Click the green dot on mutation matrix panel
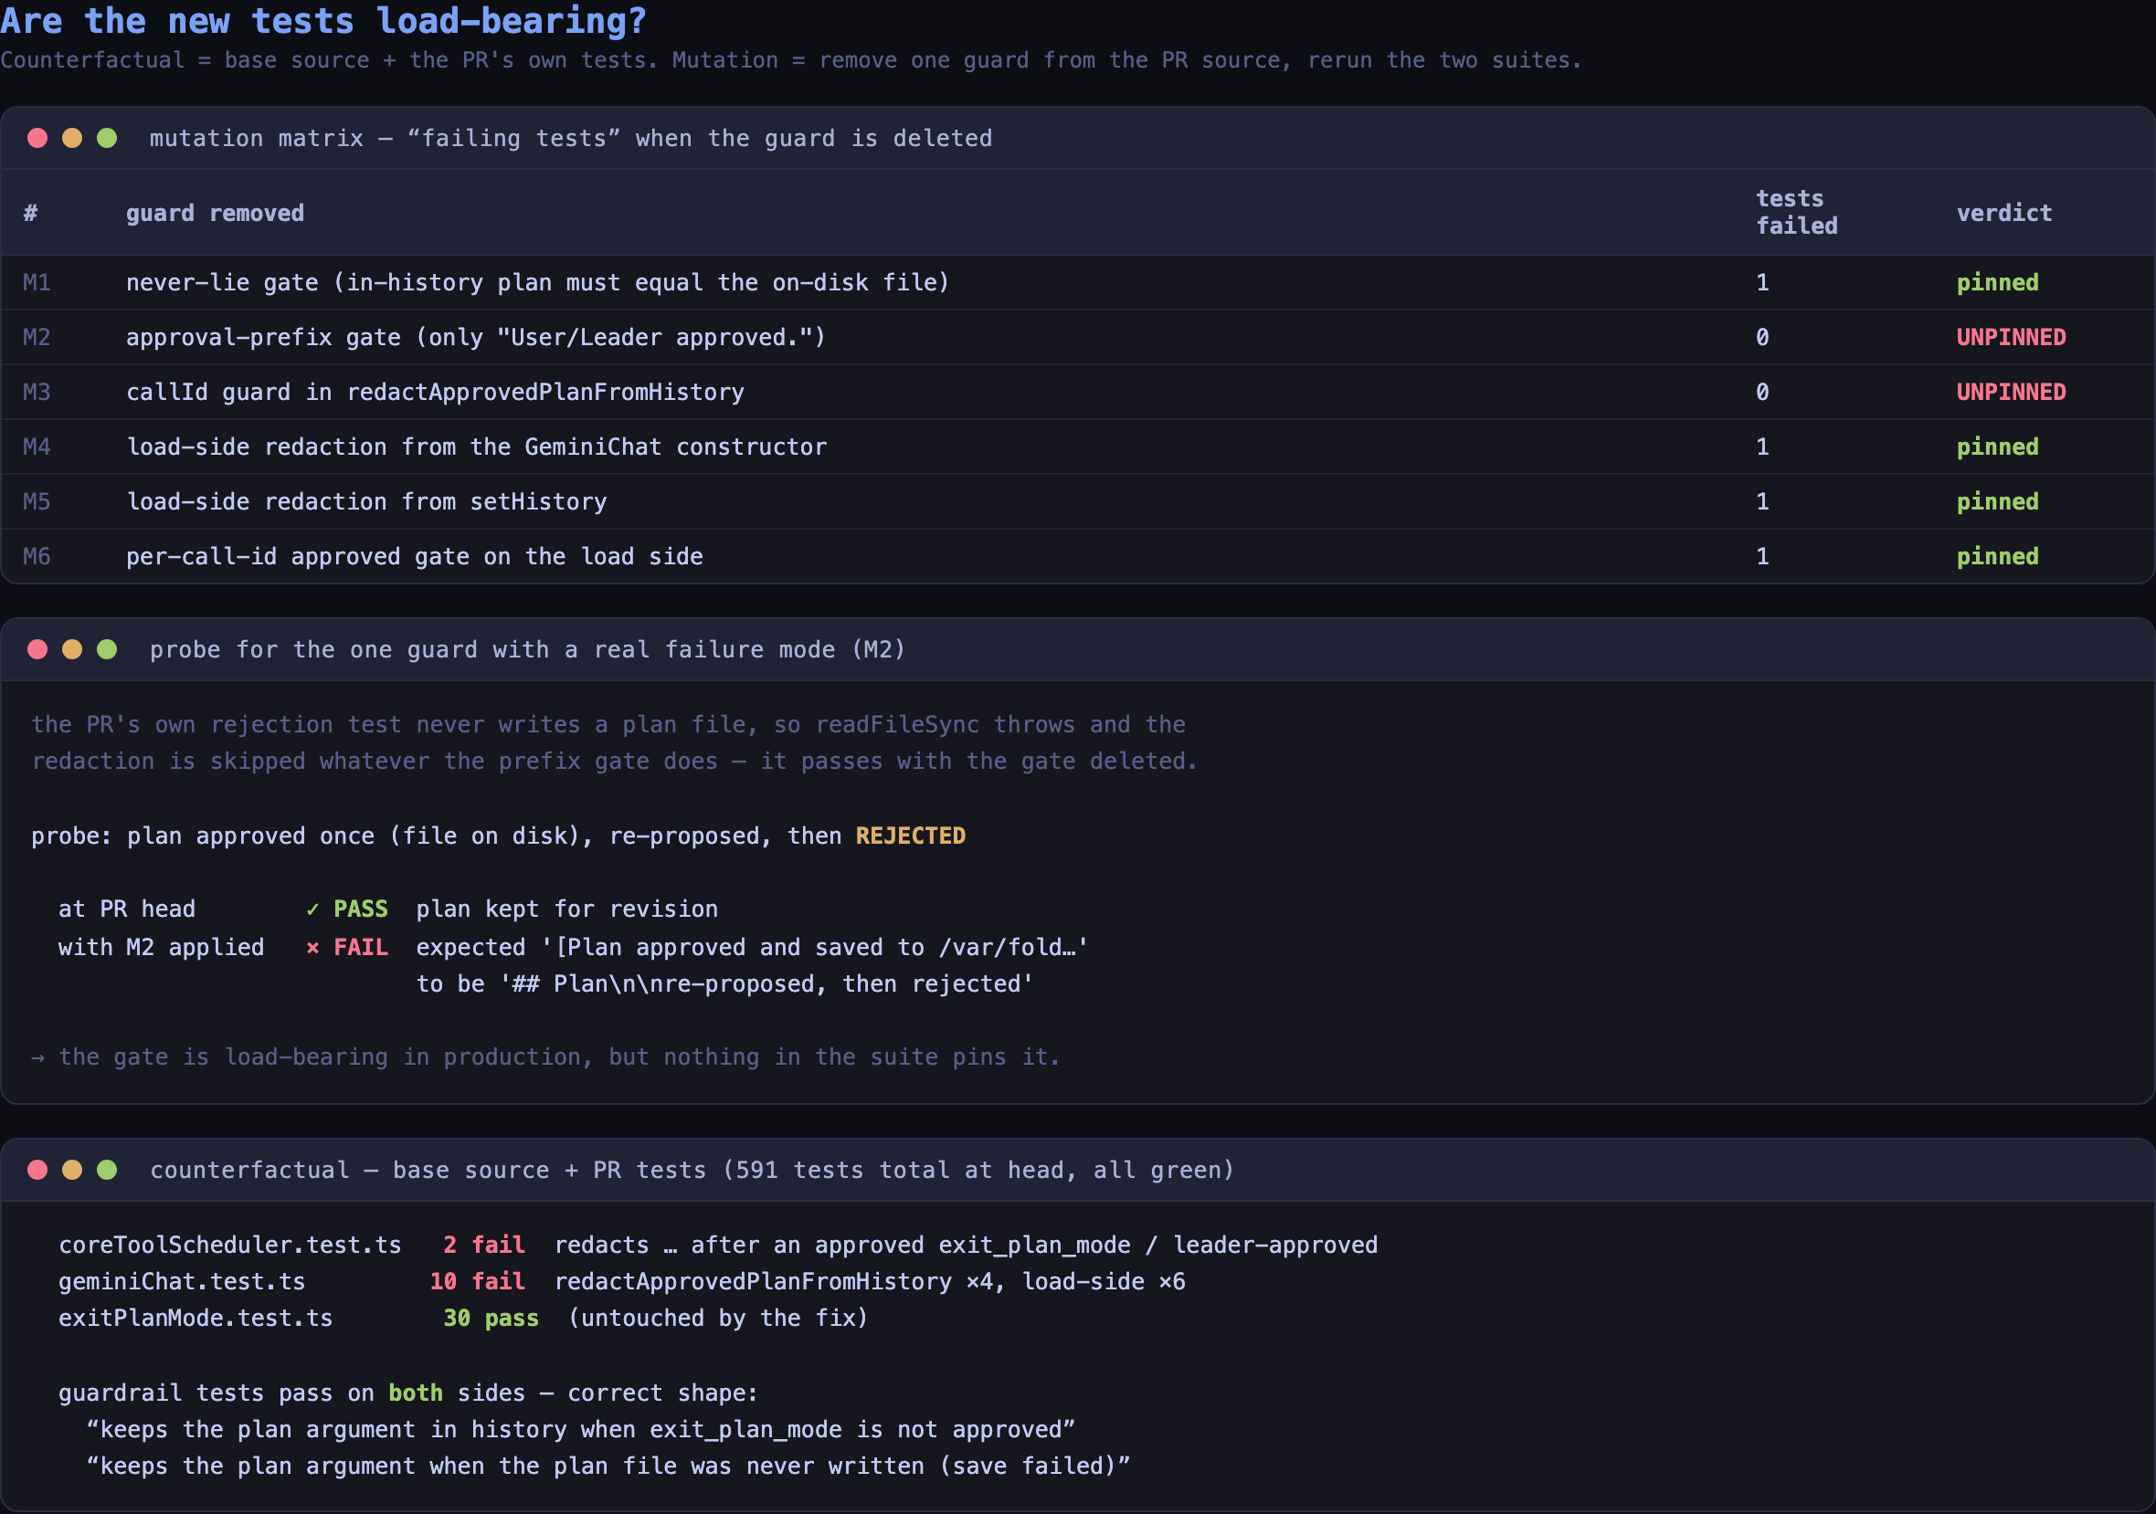The width and height of the screenshot is (2156, 1514). pyautogui.click(x=107, y=138)
